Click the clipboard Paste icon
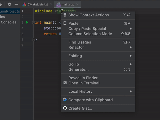Screen dimensions: 160x120 click(65, 23)
